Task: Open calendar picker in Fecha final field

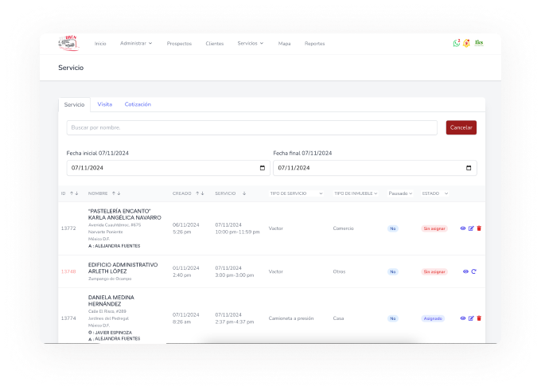Action: tap(469, 168)
